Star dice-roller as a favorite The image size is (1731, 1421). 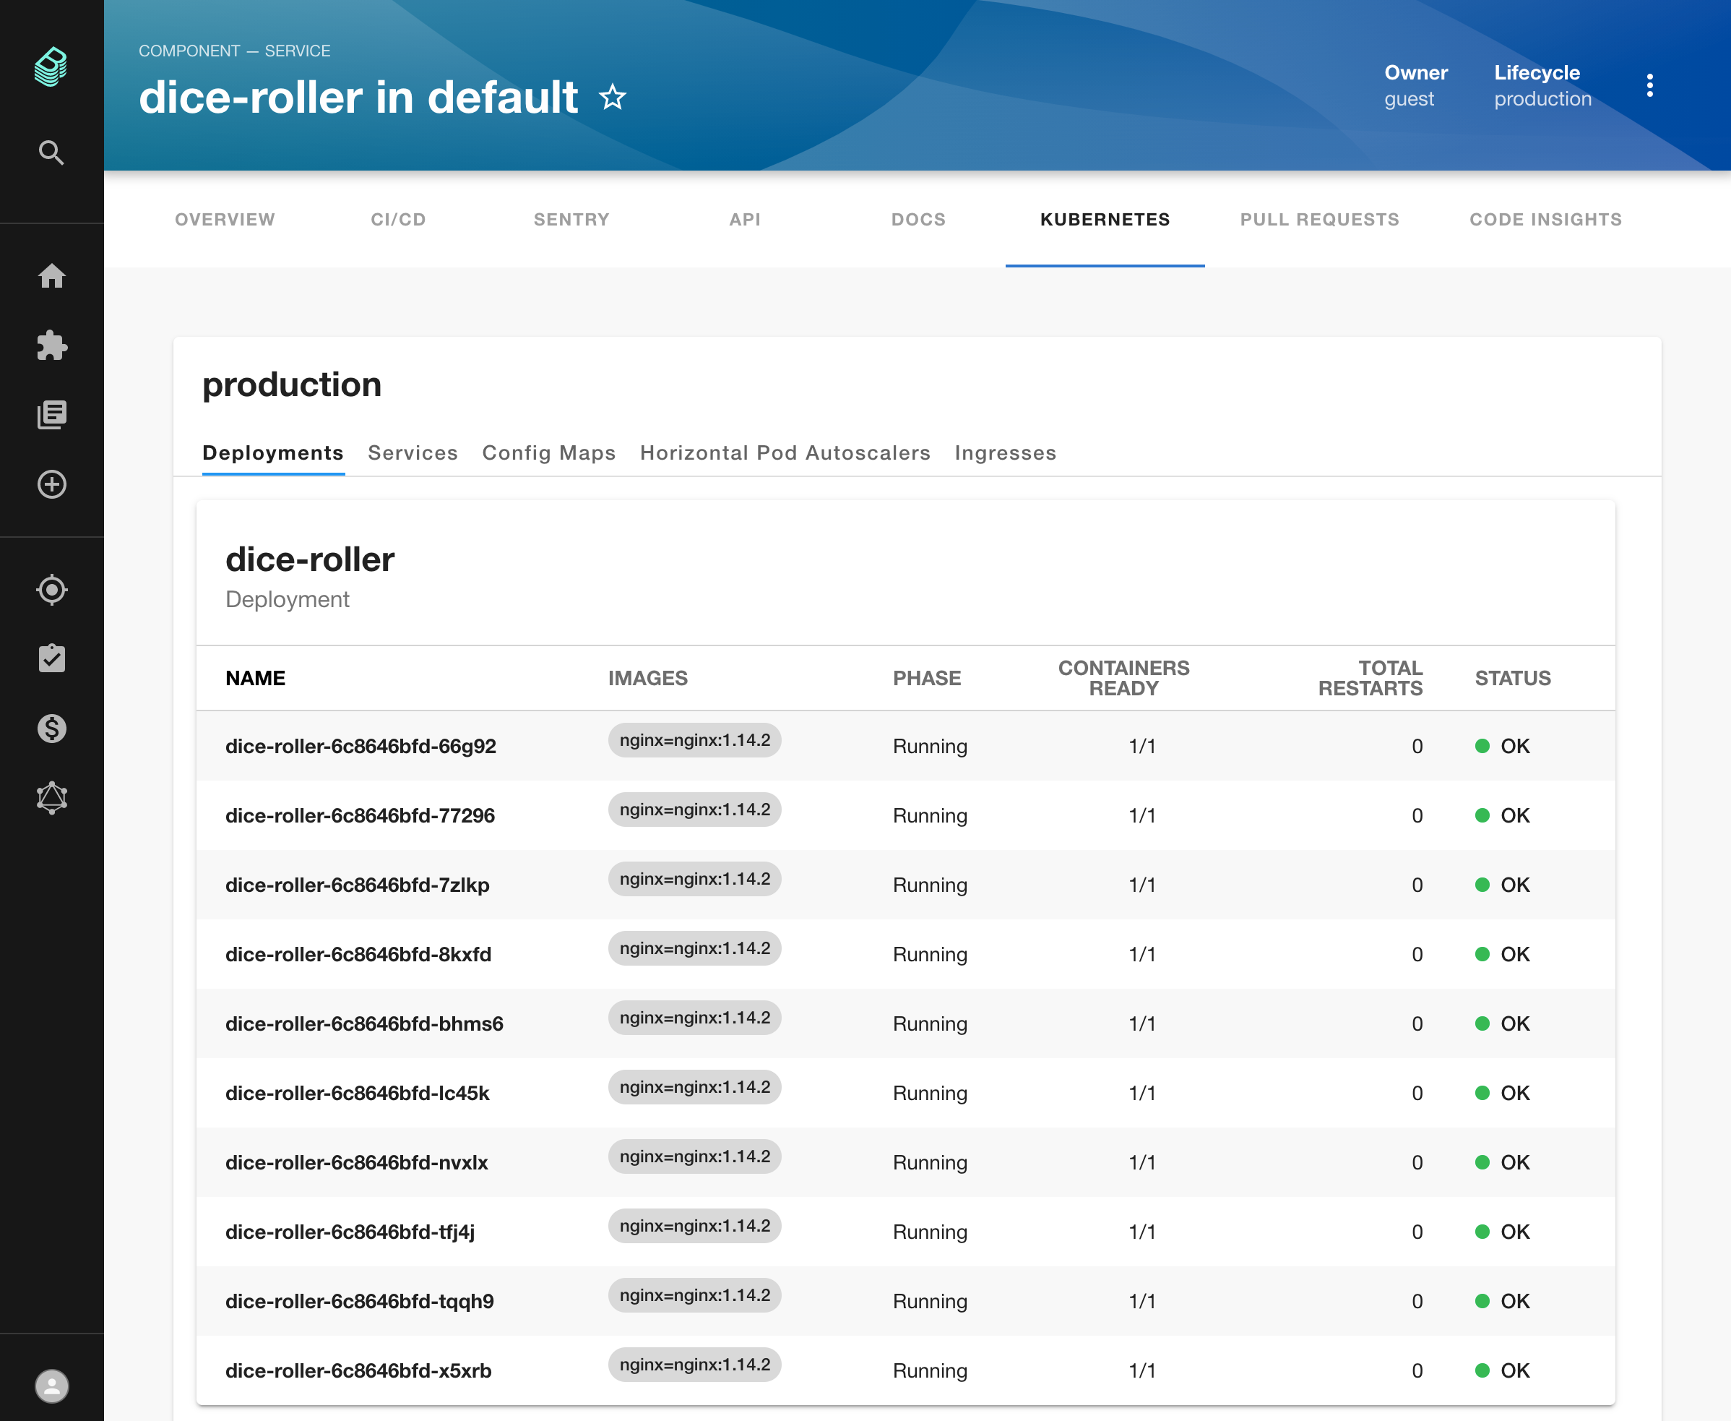click(x=613, y=98)
